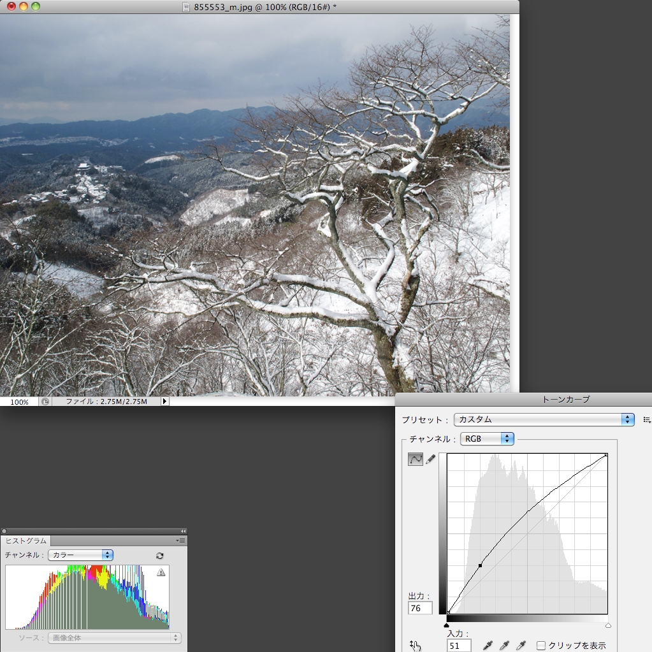Refresh the histogram with uncached data
Screen dimensions: 652x652
point(160,556)
